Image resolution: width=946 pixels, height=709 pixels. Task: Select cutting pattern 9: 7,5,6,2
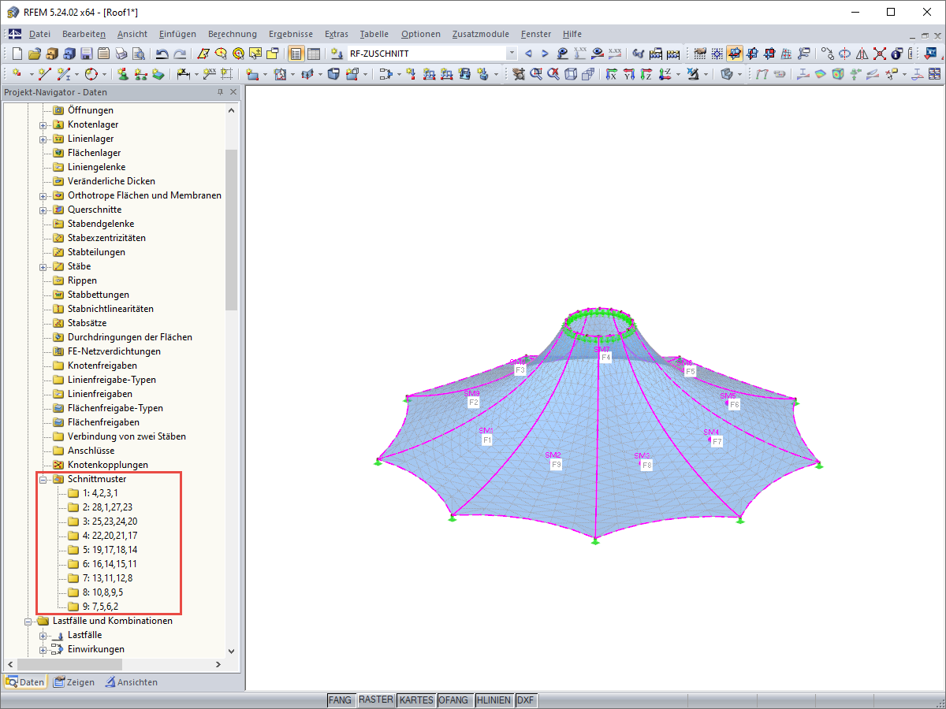(x=100, y=607)
